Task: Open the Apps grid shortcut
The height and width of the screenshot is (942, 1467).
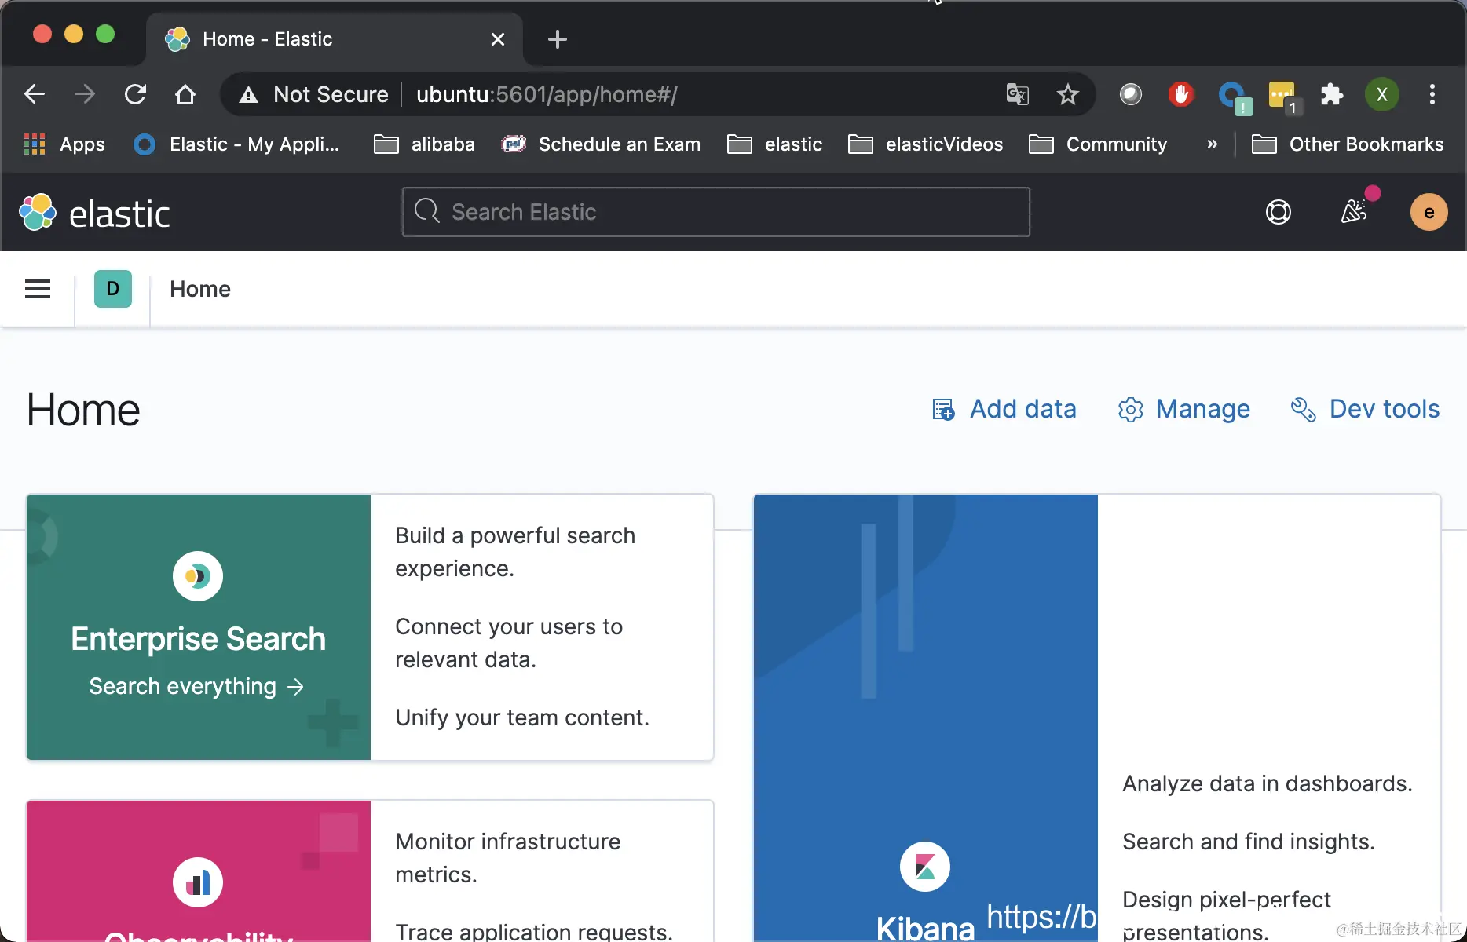Action: (64, 144)
